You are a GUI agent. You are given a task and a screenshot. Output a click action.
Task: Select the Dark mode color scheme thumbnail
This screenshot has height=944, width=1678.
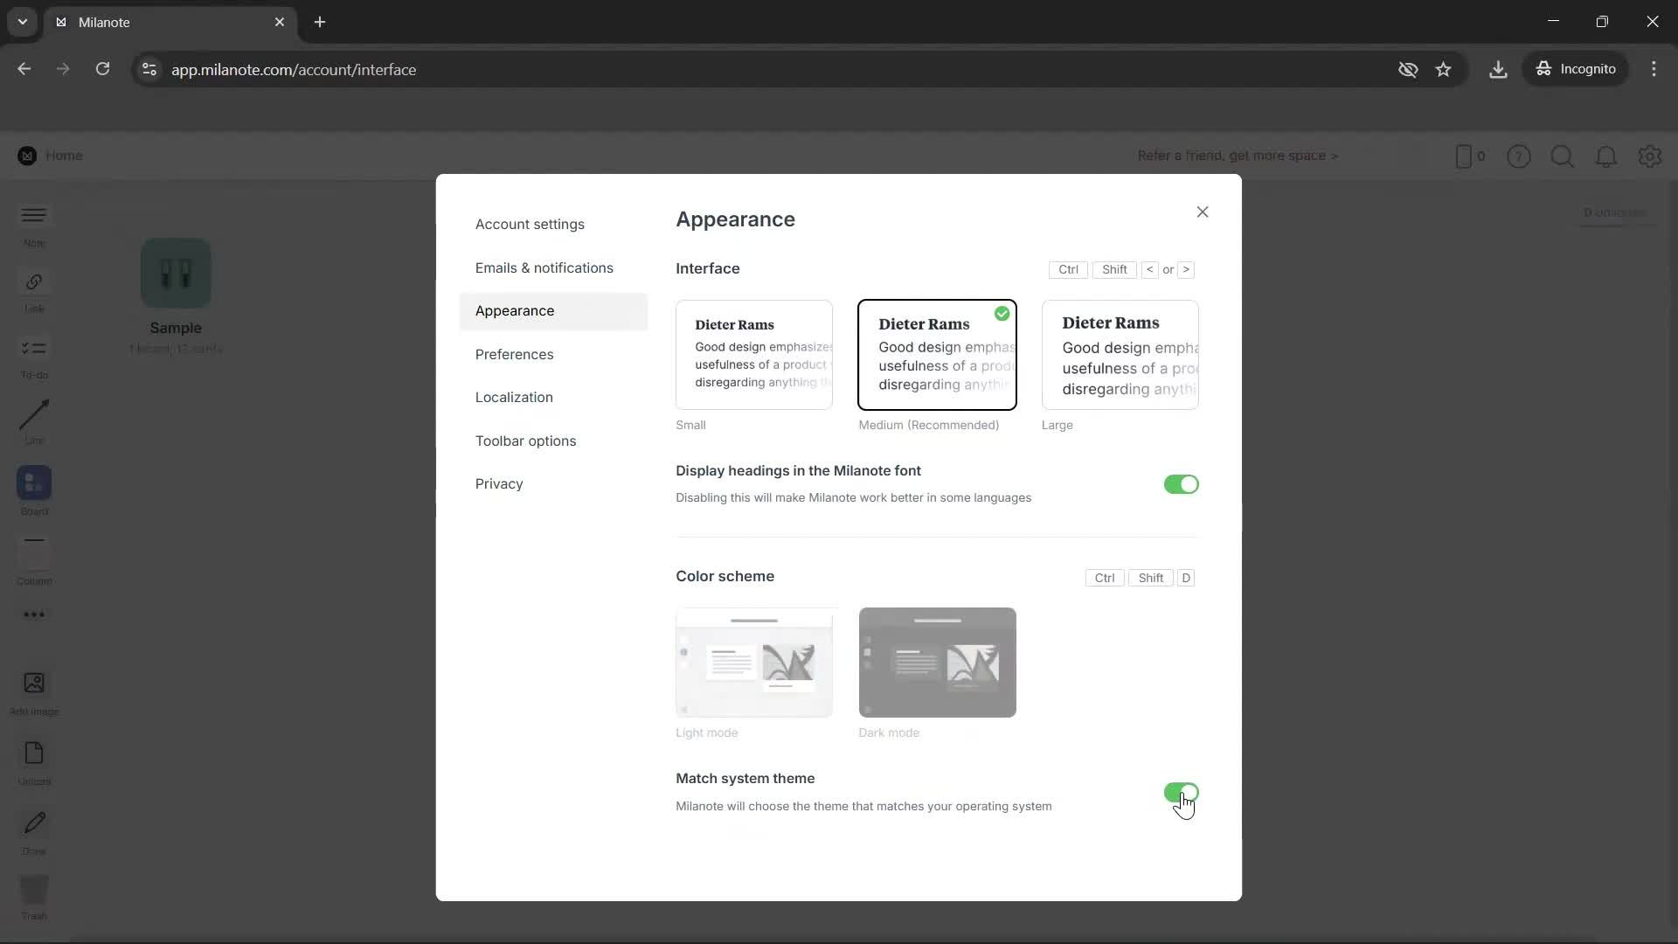click(x=937, y=662)
